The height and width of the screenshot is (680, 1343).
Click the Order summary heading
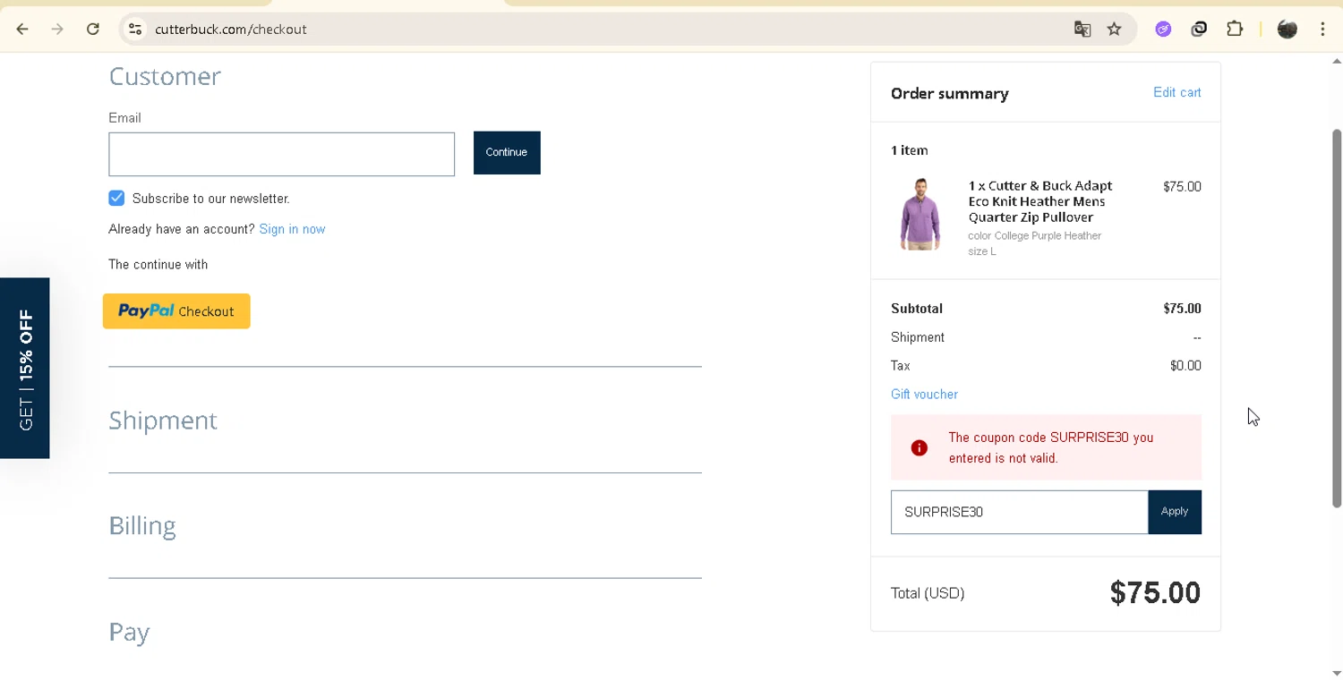coord(949,93)
